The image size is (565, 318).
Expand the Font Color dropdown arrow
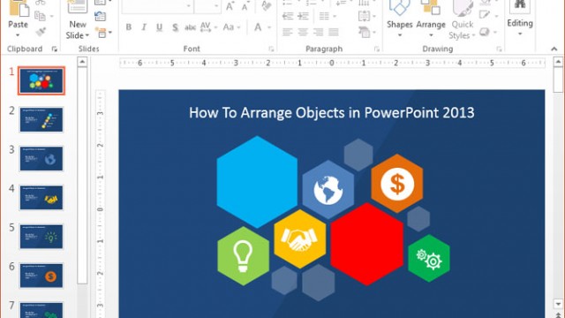click(x=269, y=27)
